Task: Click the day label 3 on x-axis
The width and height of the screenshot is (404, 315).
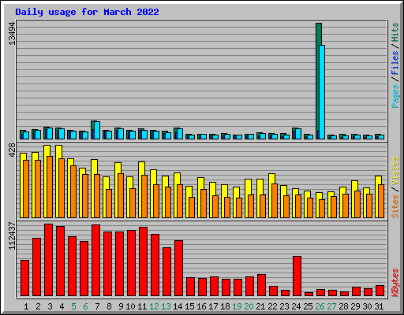Action: click(x=50, y=306)
